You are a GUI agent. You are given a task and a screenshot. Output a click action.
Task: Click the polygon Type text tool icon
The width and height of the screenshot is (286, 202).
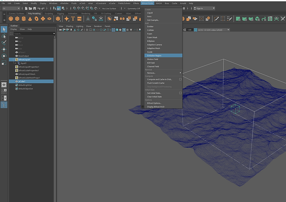tap(73, 19)
